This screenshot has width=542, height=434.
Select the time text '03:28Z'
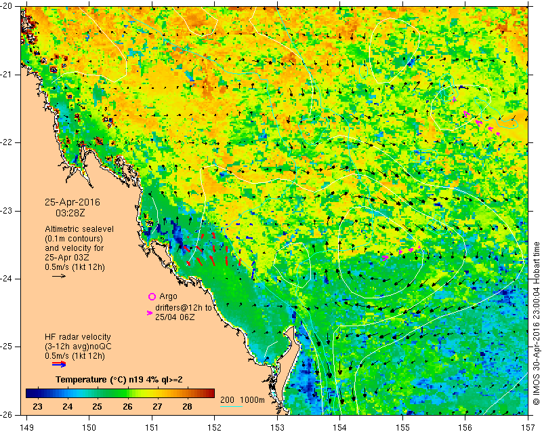(70, 213)
